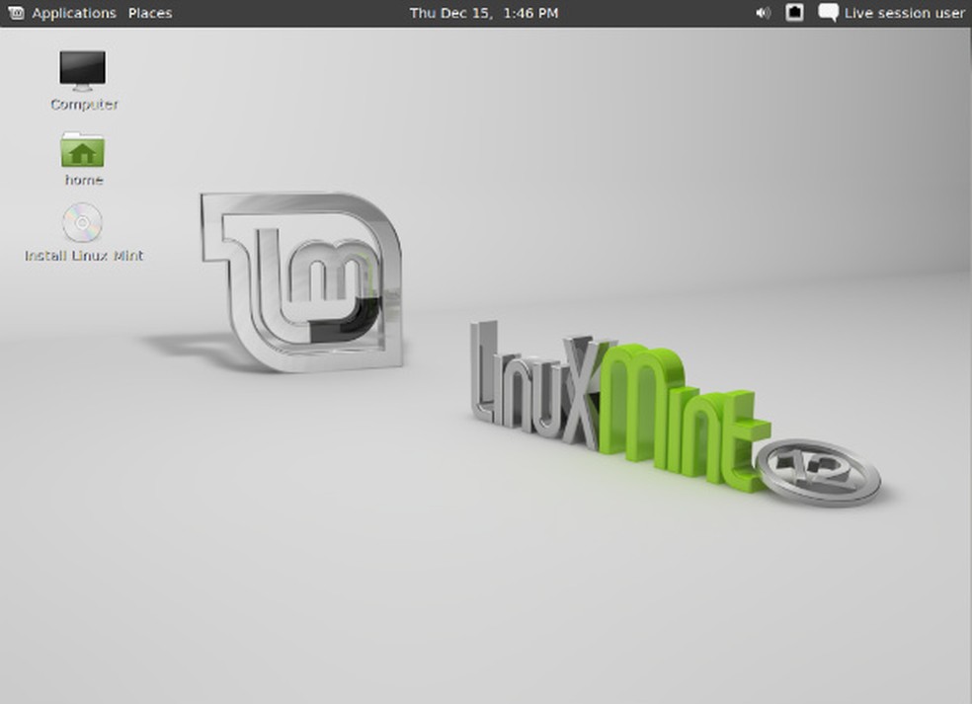Open the volume speaker indicator
The height and width of the screenshot is (704, 972).
[764, 13]
